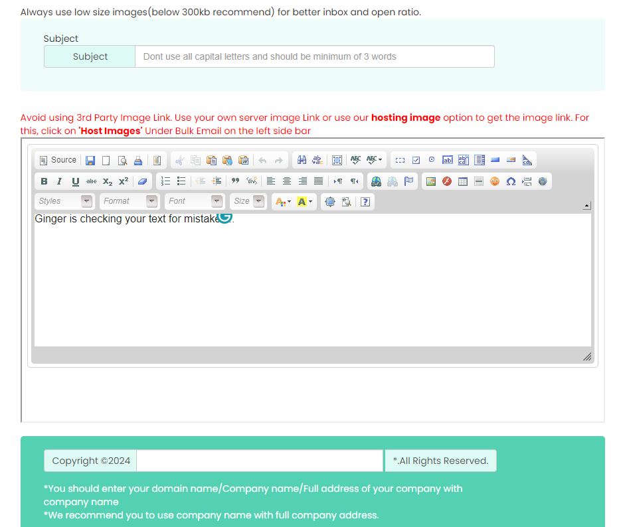This screenshot has height=527, width=621.
Task: Set text direction right to left
Action: pos(354,181)
